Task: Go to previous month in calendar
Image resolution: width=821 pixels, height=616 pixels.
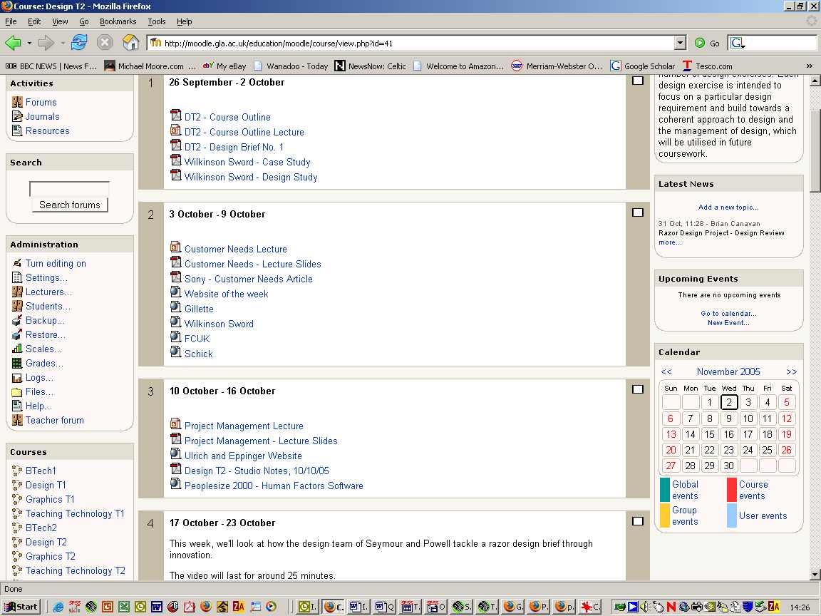Action: click(666, 371)
